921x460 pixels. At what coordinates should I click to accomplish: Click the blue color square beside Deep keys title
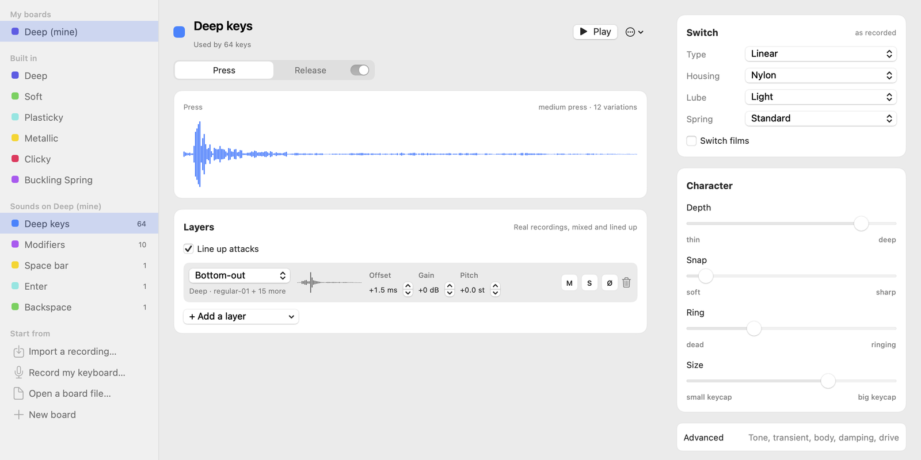[179, 32]
